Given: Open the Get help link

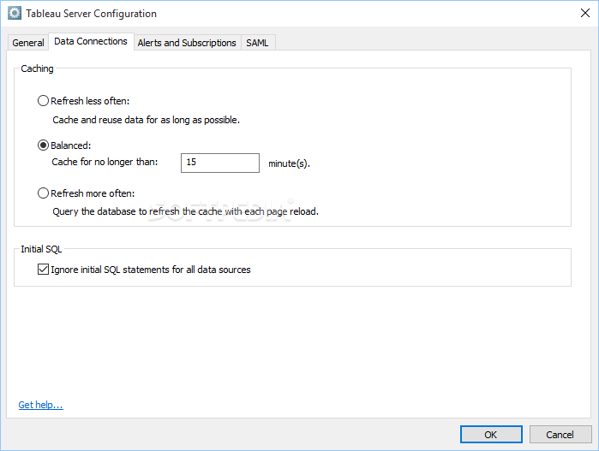Looking at the screenshot, I should click(41, 405).
